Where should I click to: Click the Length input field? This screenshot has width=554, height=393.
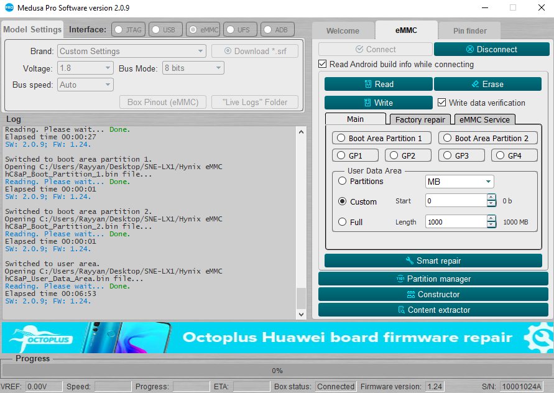pyautogui.click(x=456, y=221)
